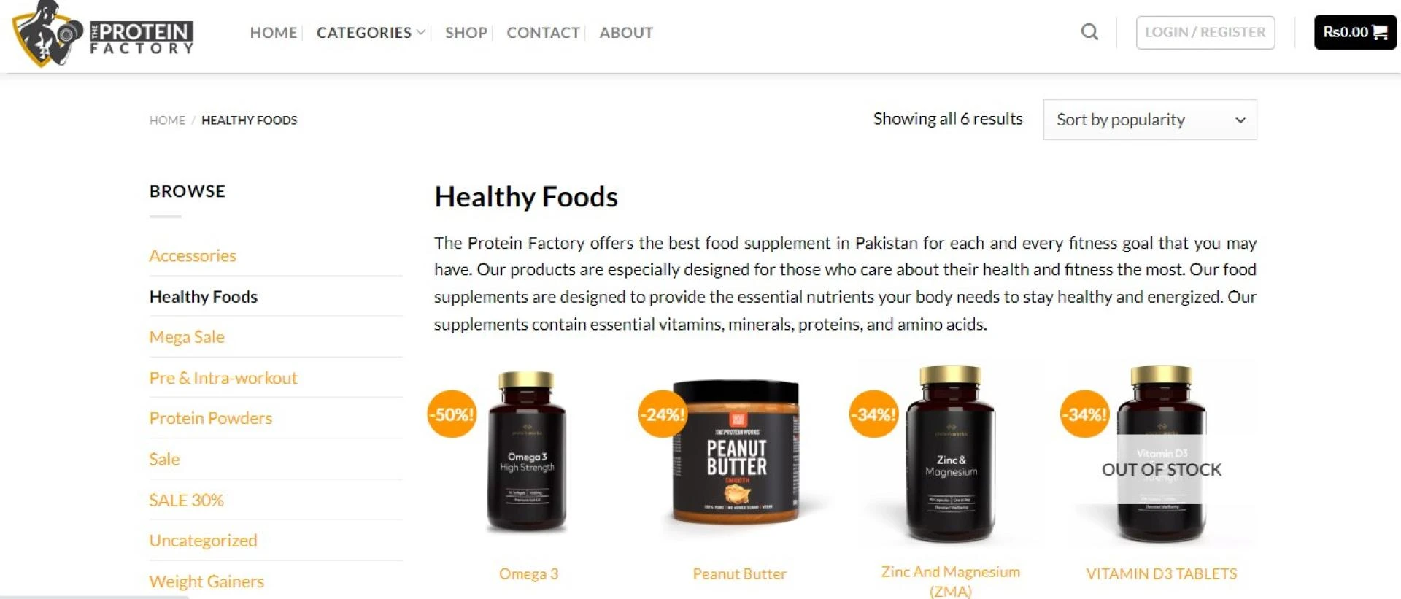The height and width of the screenshot is (599, 1401).
Task: Click The Protein Factory logo
Action: pyautogui.click(x=103, y=34)
